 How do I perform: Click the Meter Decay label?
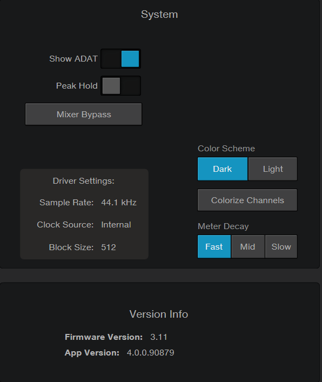tap(223, 226)
